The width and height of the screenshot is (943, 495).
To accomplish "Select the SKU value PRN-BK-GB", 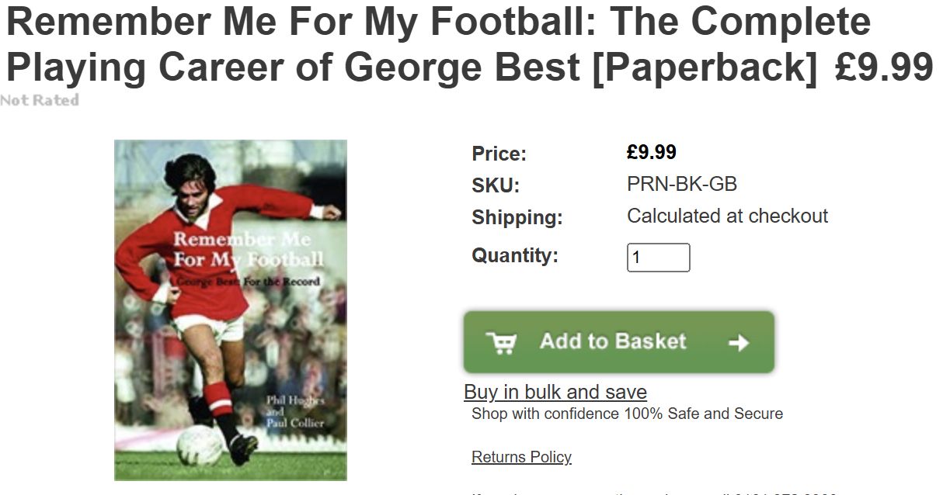I will click(x=682, y=185).
